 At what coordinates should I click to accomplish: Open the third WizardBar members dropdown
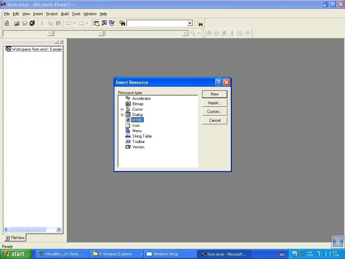(185, 33)
